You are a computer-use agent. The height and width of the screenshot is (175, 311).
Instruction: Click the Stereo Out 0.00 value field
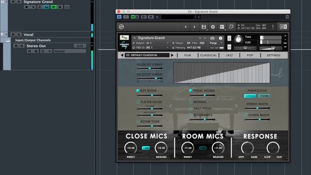(x=80, y=46)
